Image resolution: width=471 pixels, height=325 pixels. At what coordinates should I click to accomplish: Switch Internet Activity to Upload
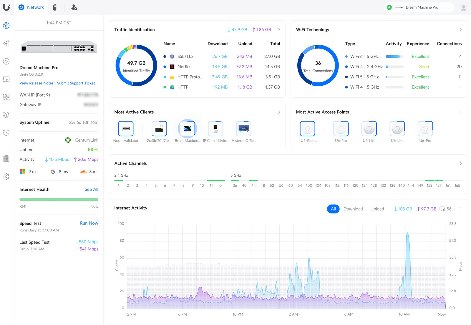377,209
